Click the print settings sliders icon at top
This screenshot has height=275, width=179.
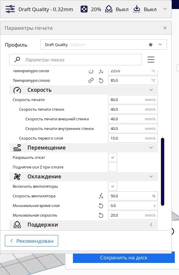coord(10,9)
